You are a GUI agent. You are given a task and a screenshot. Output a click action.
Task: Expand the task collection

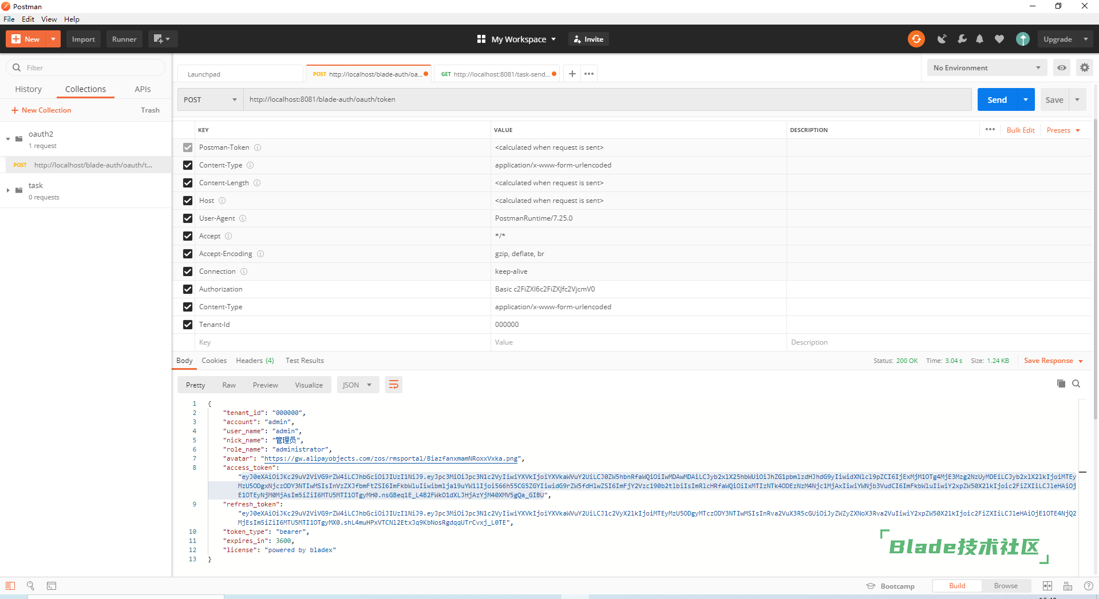pos(8,190)
